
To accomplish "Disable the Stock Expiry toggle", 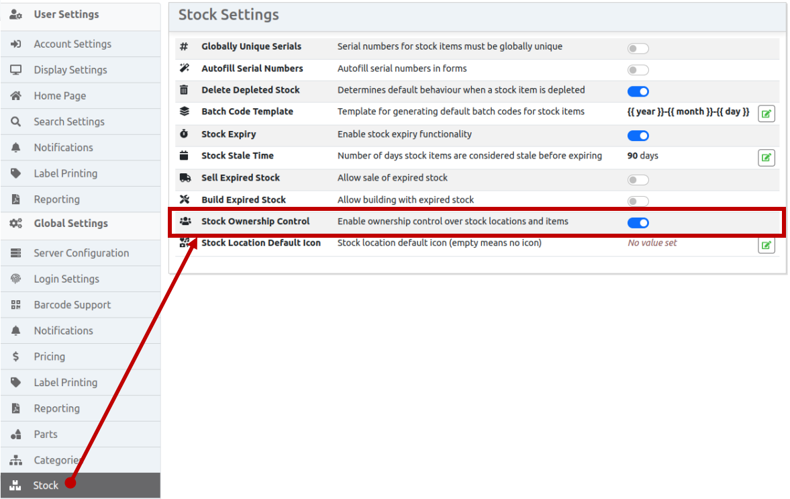I will 638,135.
